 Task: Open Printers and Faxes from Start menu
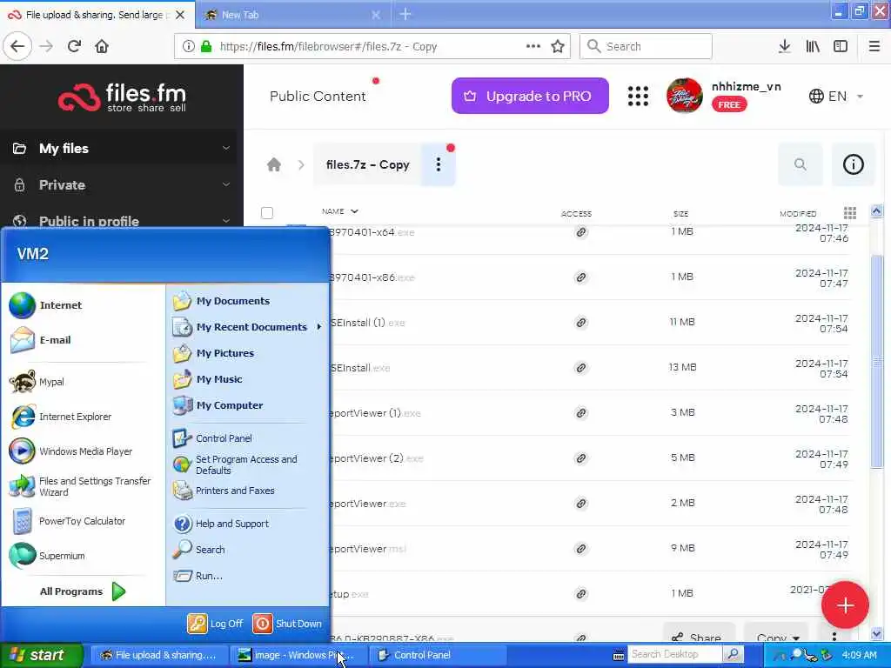pyautogui.click(x=224, y=491)
